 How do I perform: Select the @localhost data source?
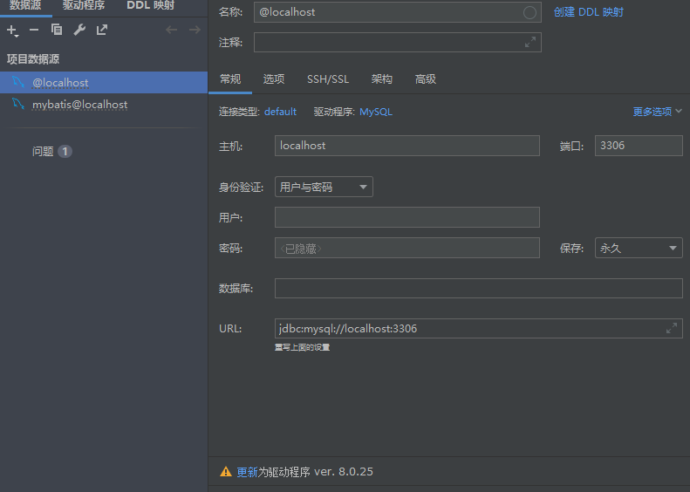104,82
